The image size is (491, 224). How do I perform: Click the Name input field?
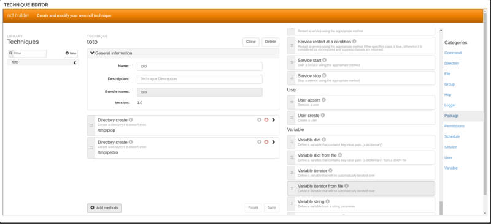tap(199, 66)
